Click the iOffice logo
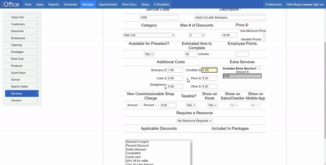This screenshot has height=165, width=326. click(11, 4)
